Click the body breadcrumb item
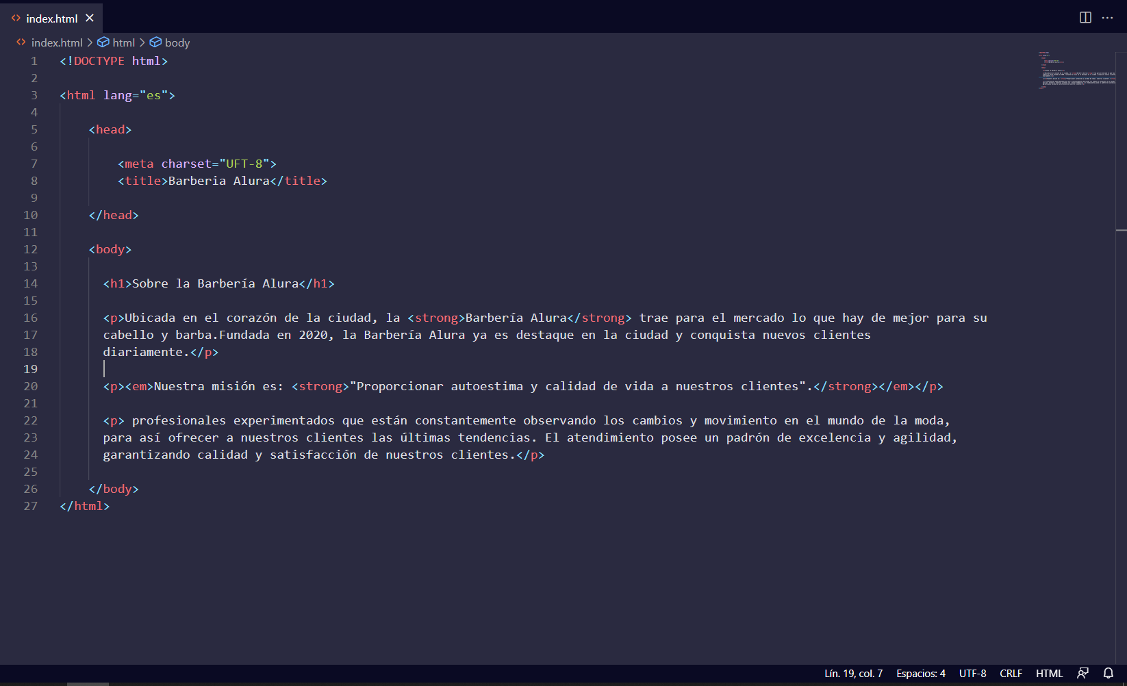The image size is (1127, 686). [177, 42]
